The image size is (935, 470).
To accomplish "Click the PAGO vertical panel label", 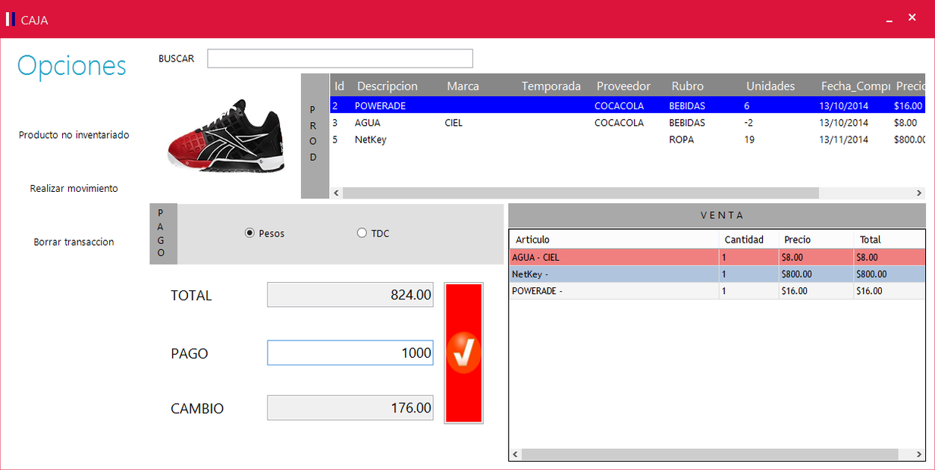I will pyautogui.click(x=163, y=233).
